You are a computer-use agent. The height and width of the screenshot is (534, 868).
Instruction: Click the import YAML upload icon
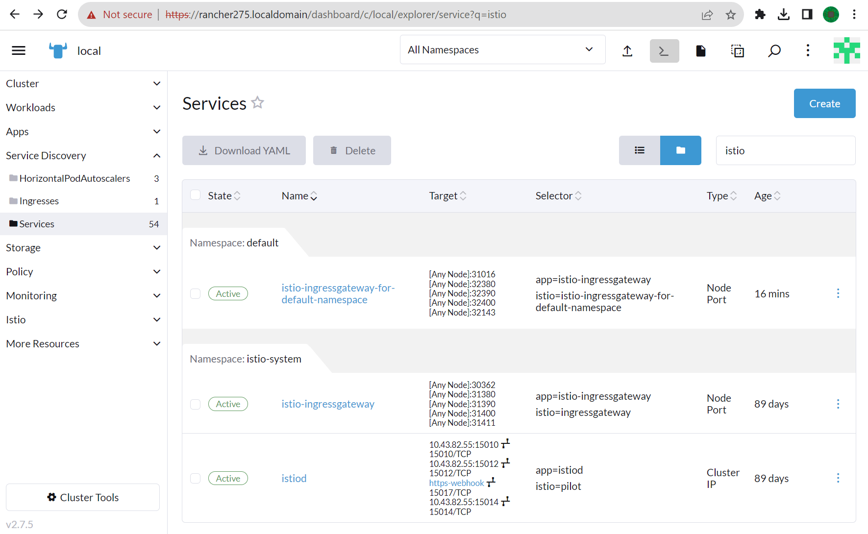(627, 51)
